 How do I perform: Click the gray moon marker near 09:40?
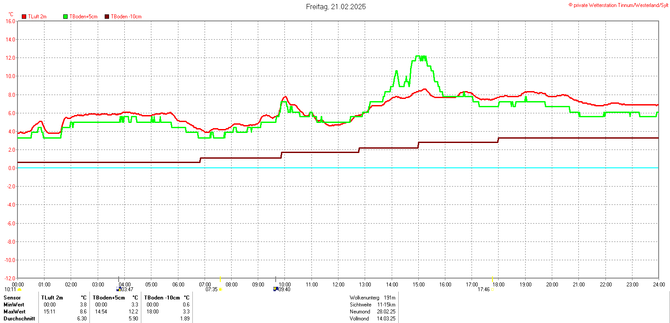[x=276, y=279]
